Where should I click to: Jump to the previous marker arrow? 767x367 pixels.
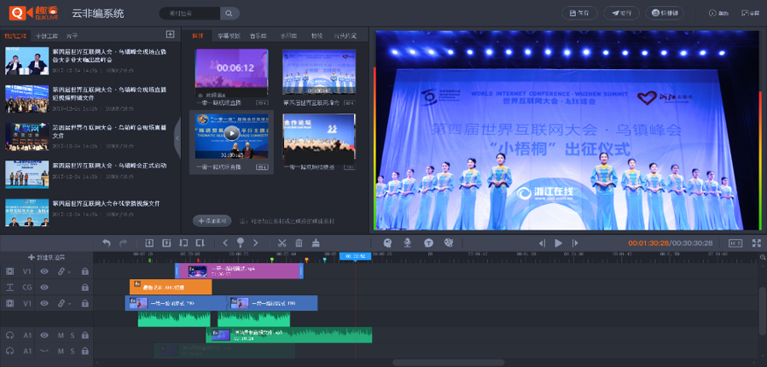click(x=225, y=242)
